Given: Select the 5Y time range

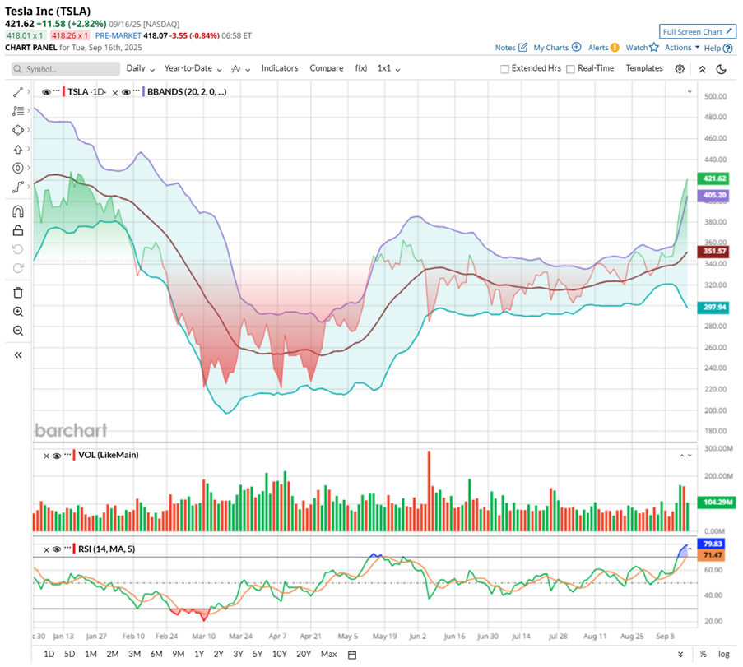Looking at the screenshot, I should click(258, 654).
